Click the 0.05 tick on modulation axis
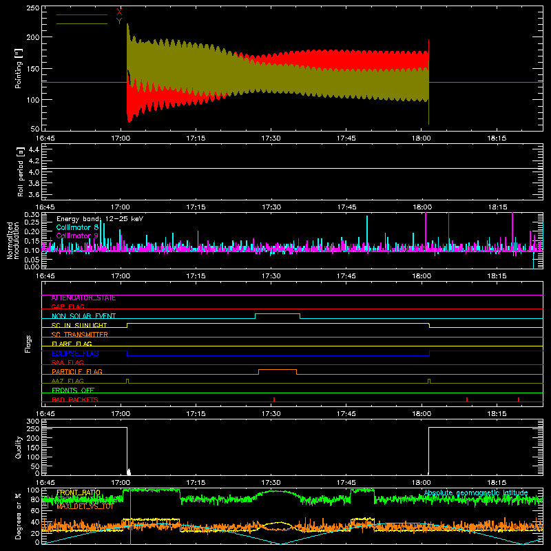Screen dimensions: 551x551 (32, 260)
